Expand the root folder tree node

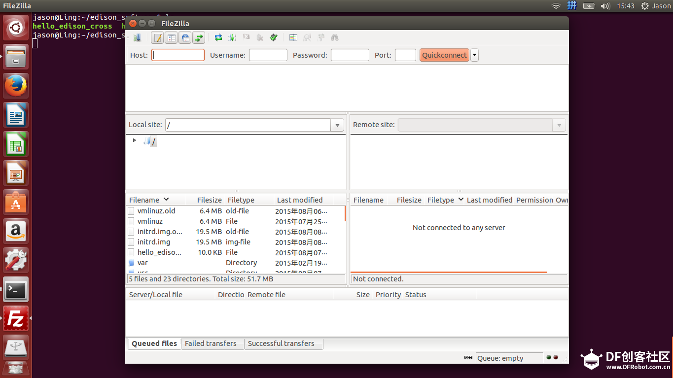pos(134,140)
